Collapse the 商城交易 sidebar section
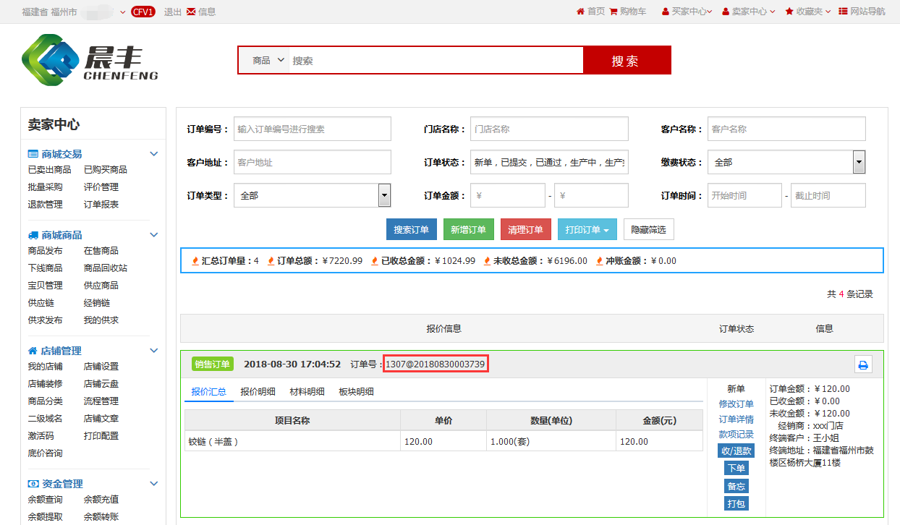 pos(153,154)
